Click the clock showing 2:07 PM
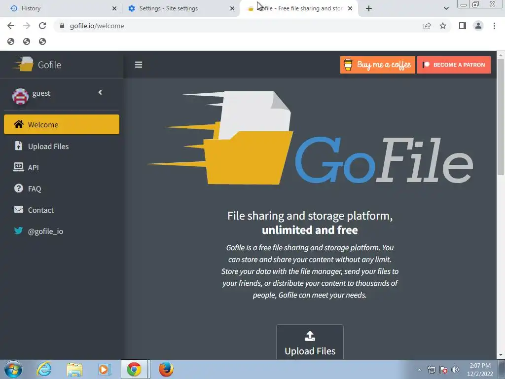 point(480,366)
